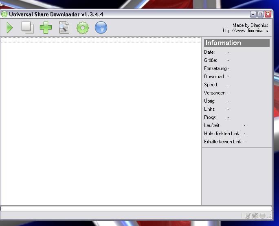
Task: Click the app icon in title bar
Action: coord(4,14)
